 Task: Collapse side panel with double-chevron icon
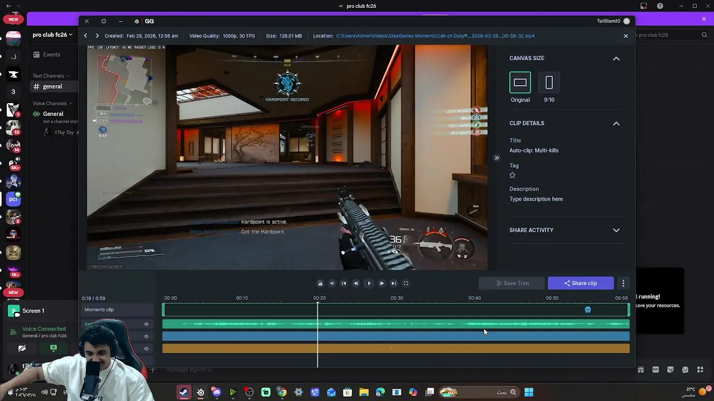coord(496,158)
